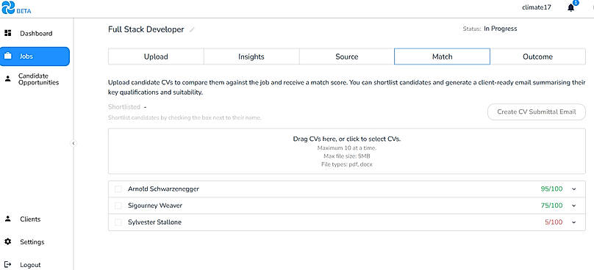594x270 pixels.
Task: Click the In Progress status value
Action: pyautogui.click(x=500, y=29)
